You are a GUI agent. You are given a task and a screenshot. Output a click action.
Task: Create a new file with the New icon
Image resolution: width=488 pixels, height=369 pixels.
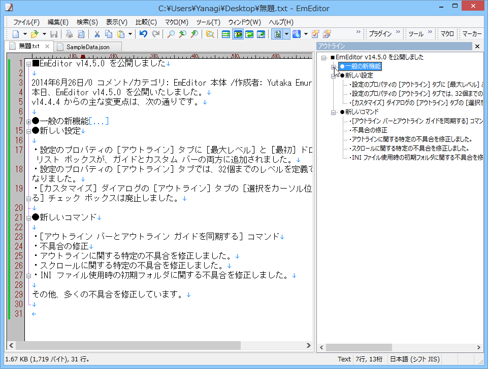(16, 34)
